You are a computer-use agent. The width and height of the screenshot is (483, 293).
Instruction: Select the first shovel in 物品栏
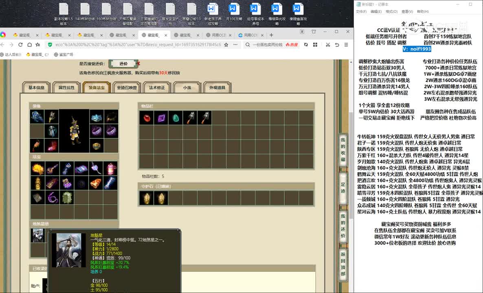pos(190,118)
